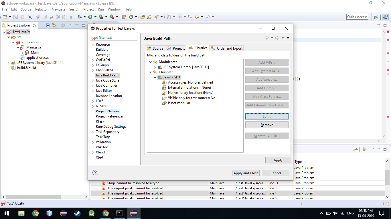Click the Open Perspective icon
The height and width of the screenshot is (219, 391).
pos(376,17)
